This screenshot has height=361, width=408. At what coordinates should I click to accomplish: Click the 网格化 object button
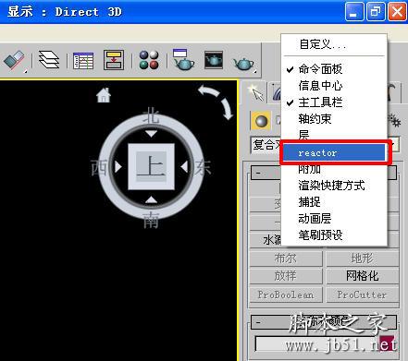point(362,276)
